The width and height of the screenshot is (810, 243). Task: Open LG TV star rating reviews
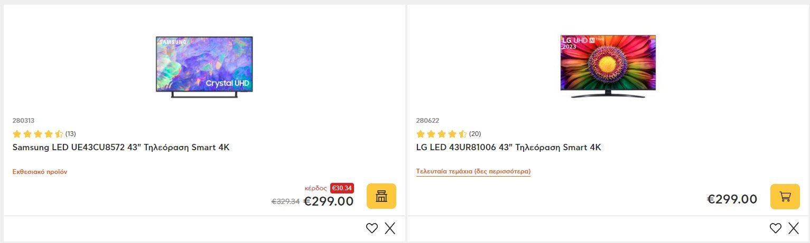tap(442, 134)
